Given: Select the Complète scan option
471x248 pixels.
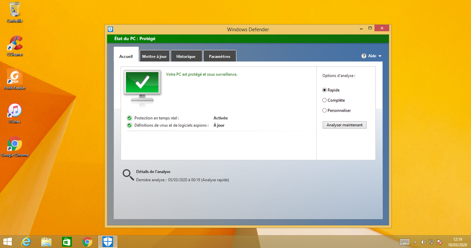Looking at the screenshot, I should pyautogui.click(x=334, y=100).
